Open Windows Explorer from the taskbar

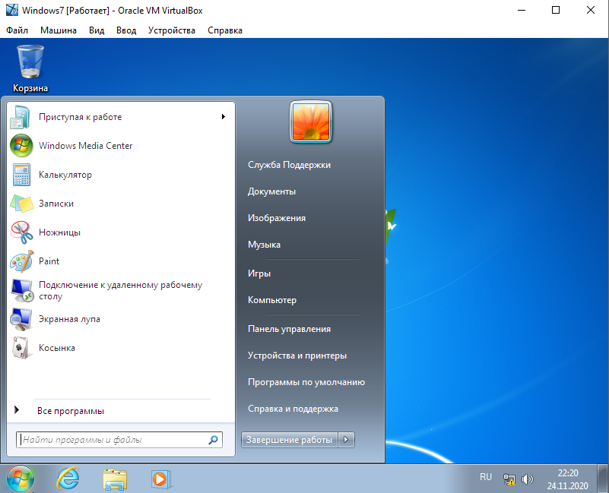point(115,479)
